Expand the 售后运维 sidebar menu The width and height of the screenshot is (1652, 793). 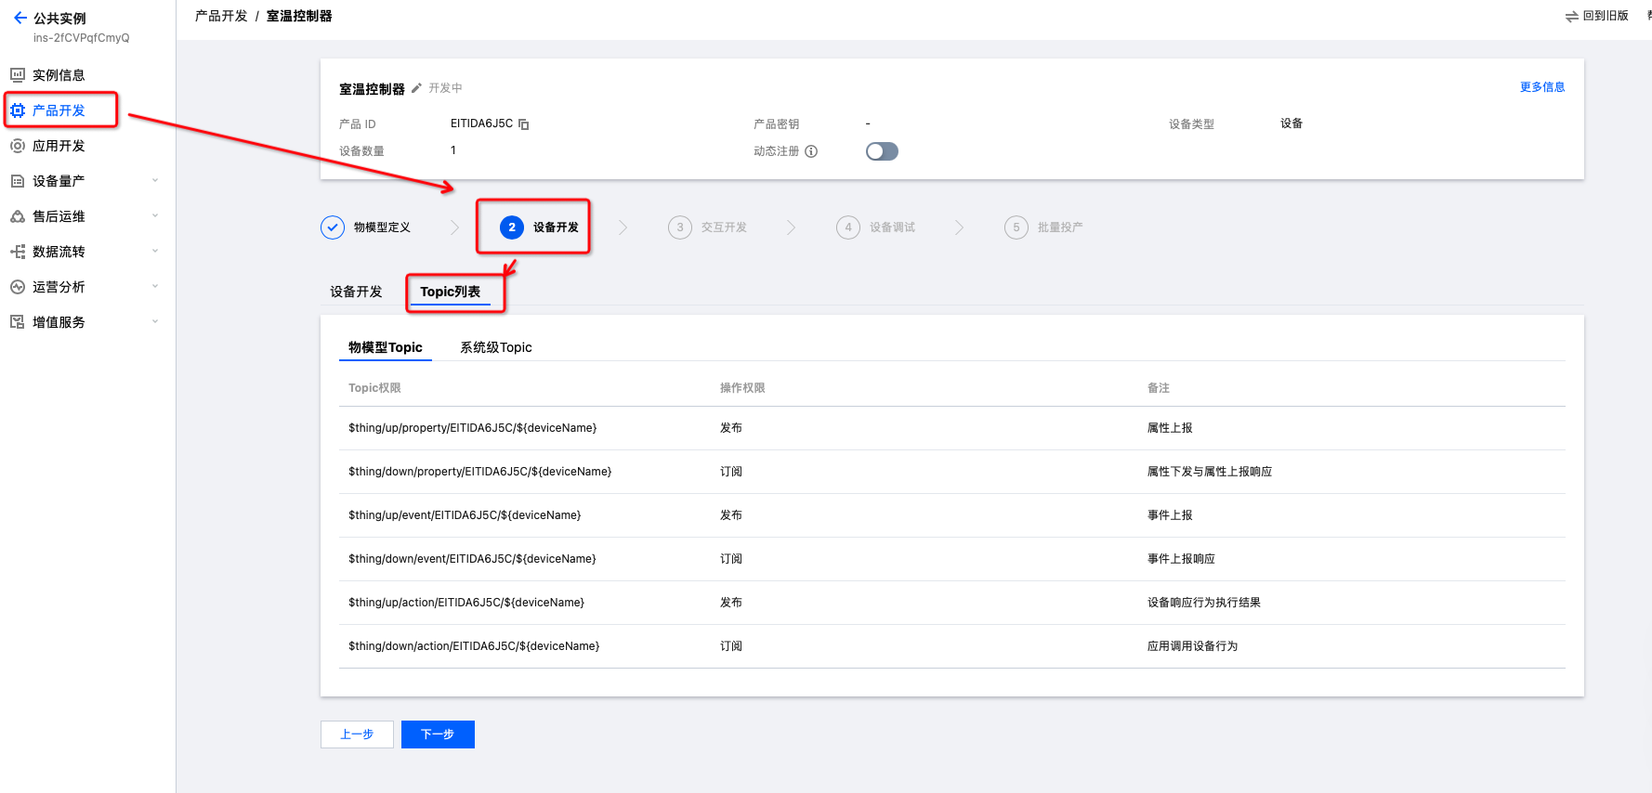pyautogui.click(x=155, y=216)
